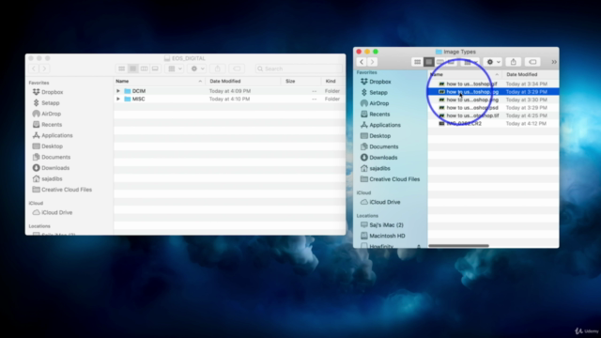Show more toolbar items in Image Types

554,62
